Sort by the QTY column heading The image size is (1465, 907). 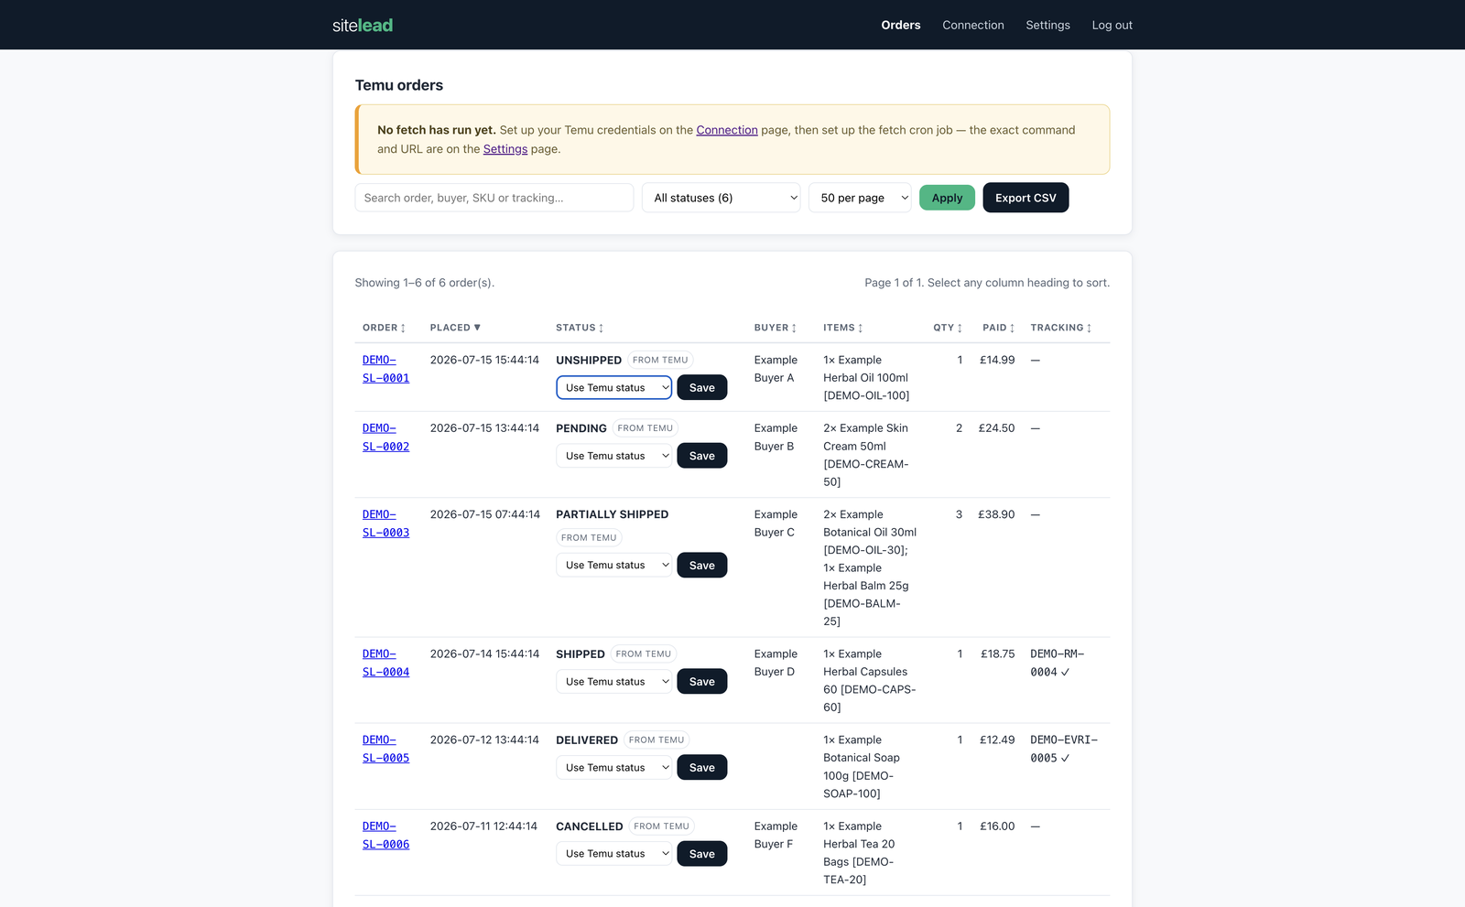click(x=948, y=328)
